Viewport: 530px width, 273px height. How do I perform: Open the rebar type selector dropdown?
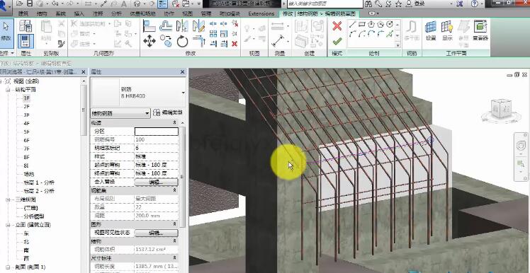184,93
